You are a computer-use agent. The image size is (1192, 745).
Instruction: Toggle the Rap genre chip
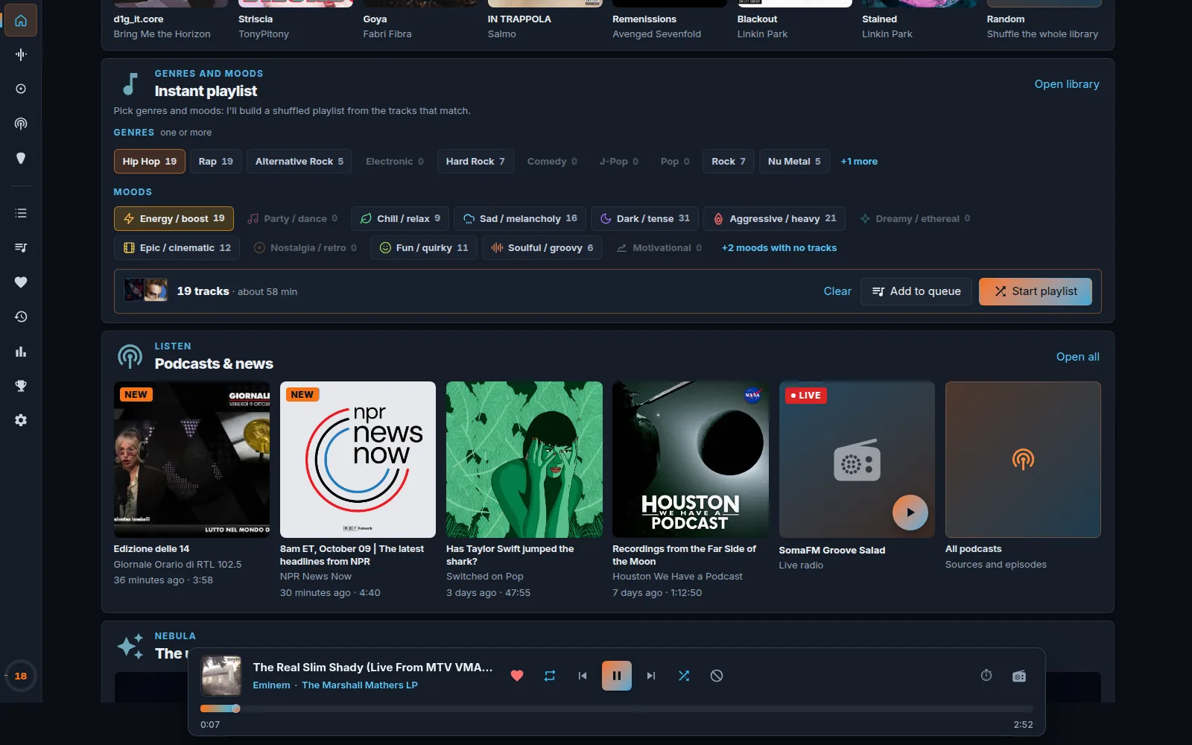tap(216, 161)
